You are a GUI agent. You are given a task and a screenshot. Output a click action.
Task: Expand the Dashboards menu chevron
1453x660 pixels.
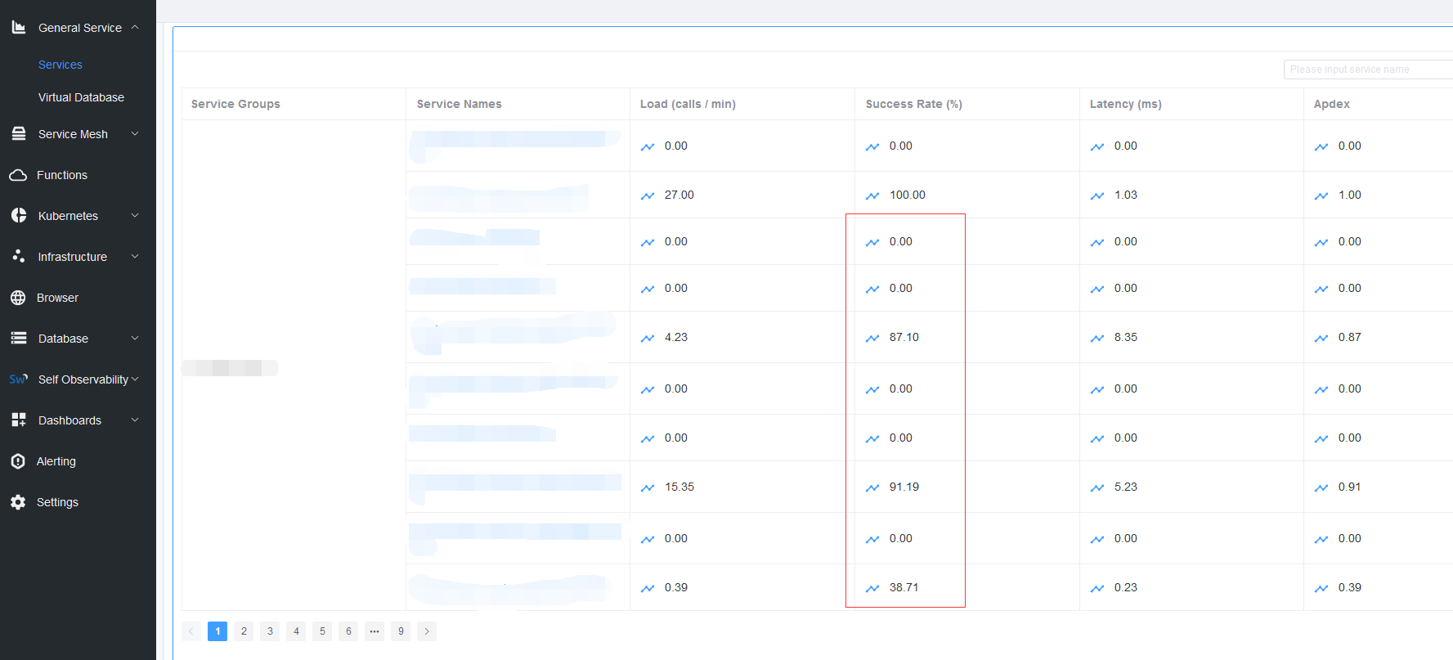[135, 420]
